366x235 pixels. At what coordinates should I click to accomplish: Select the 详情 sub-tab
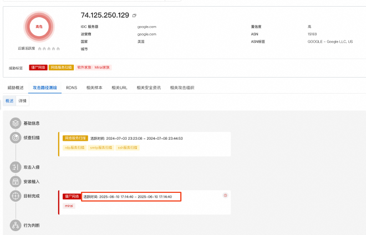(x=22, y=101)
